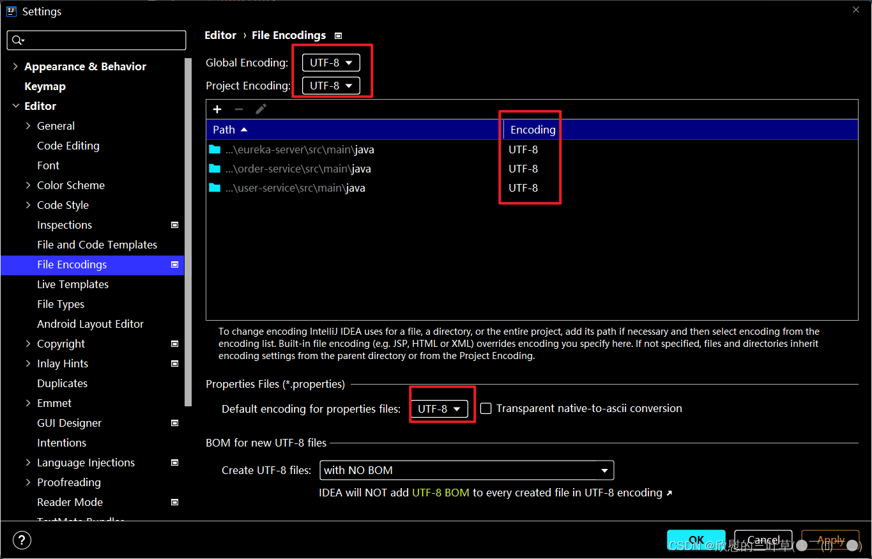Click the OK button
This screenshot has height=559, width=872.
696,540
